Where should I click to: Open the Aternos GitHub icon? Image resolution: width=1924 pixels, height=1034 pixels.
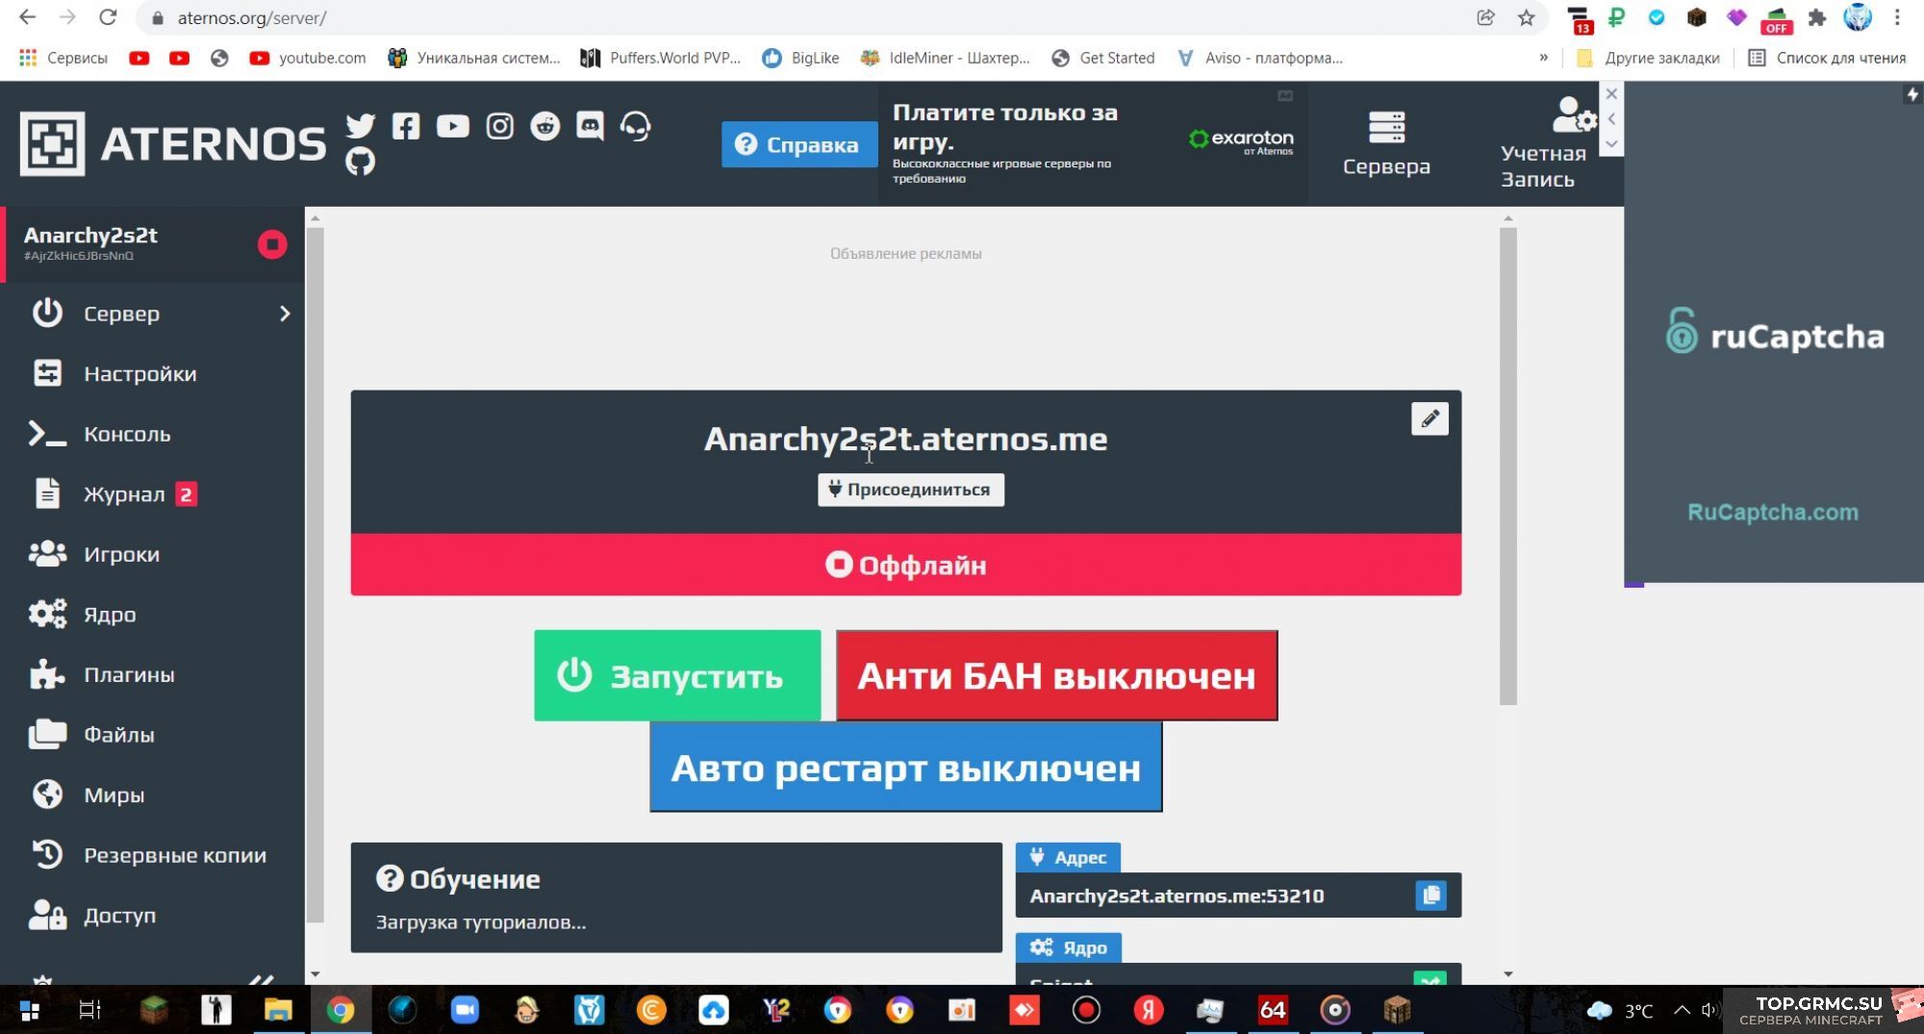click(361, 161)
